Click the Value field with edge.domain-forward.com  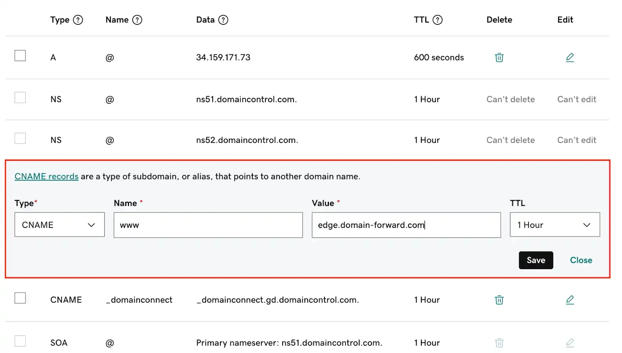tap(406, 225)
